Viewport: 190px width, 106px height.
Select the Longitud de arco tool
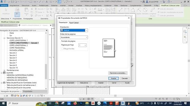pyautogui.click(x=153, y=12)
